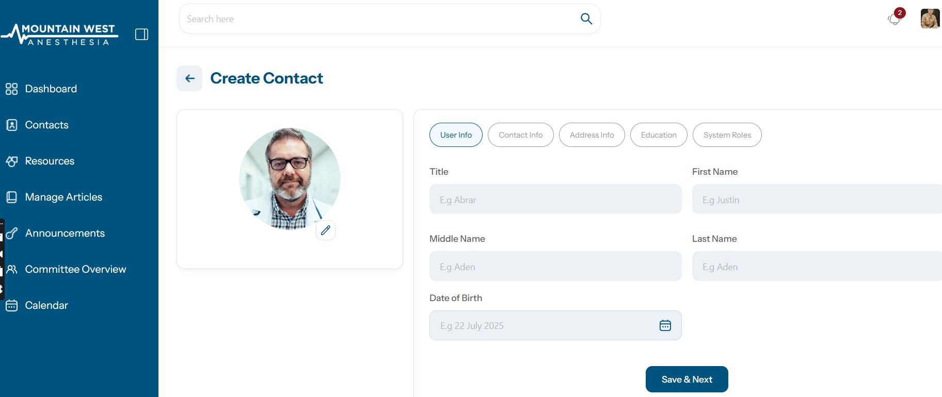Screen dimensions: 942x397
Task: Click the Save & Next button
Action: (x=686, y=379)
